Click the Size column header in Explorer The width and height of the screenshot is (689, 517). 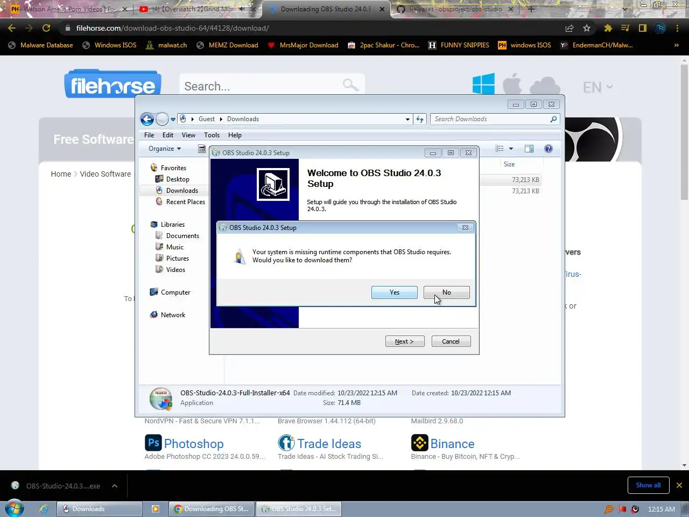point(509,164)
